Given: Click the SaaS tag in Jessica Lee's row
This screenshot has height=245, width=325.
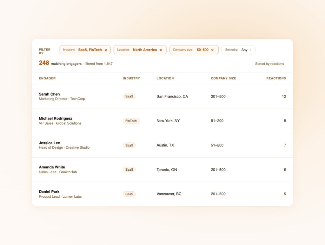Looking at the screenshot, I should [129, 145].
